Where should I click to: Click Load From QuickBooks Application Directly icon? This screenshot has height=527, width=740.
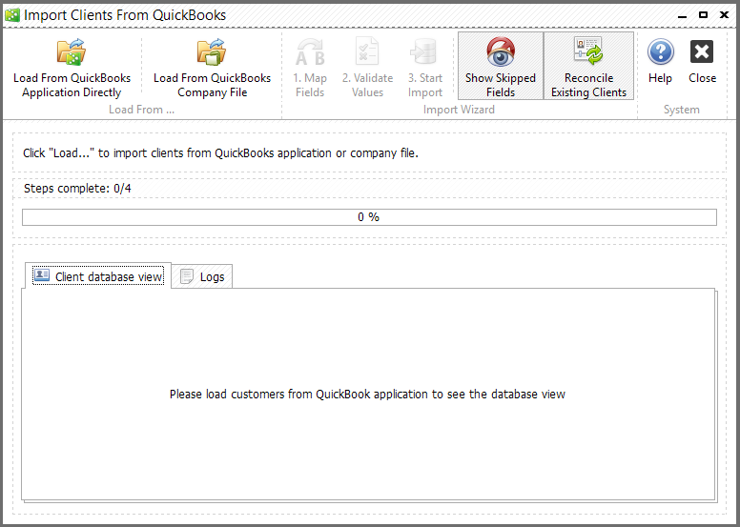(x=72, y=51)
